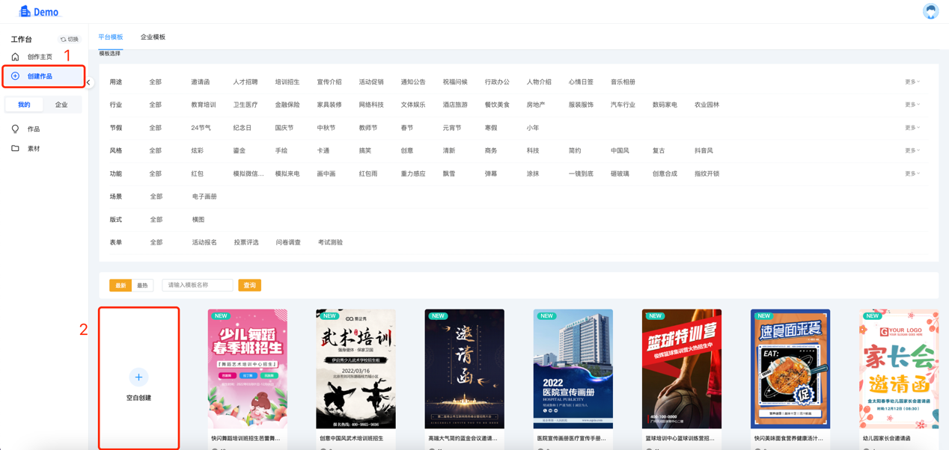Sort templates by 最热
949x450 pixels.
(x=142, y=286)
